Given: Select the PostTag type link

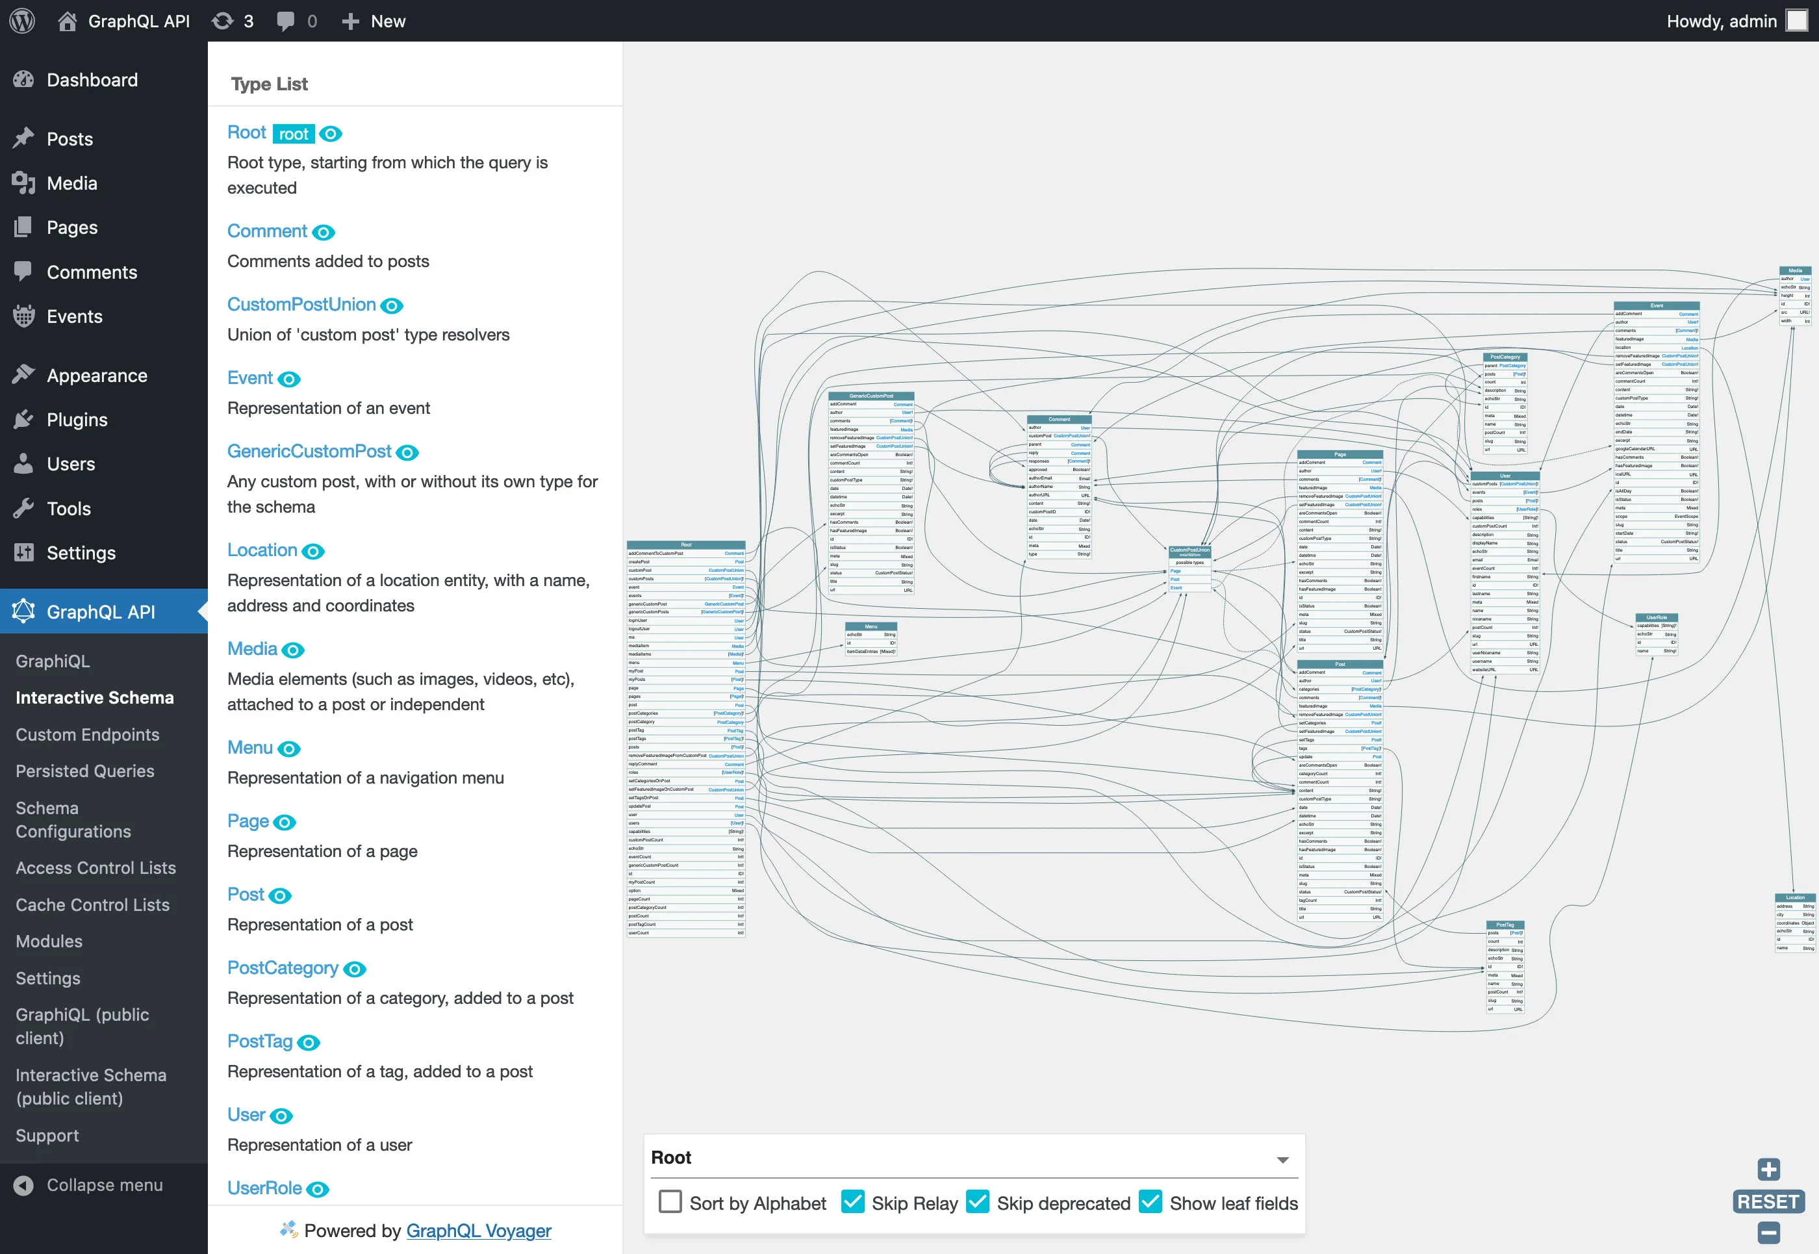Looking at the screenshot, I should pyautogui.click(x=260, y=1041).
